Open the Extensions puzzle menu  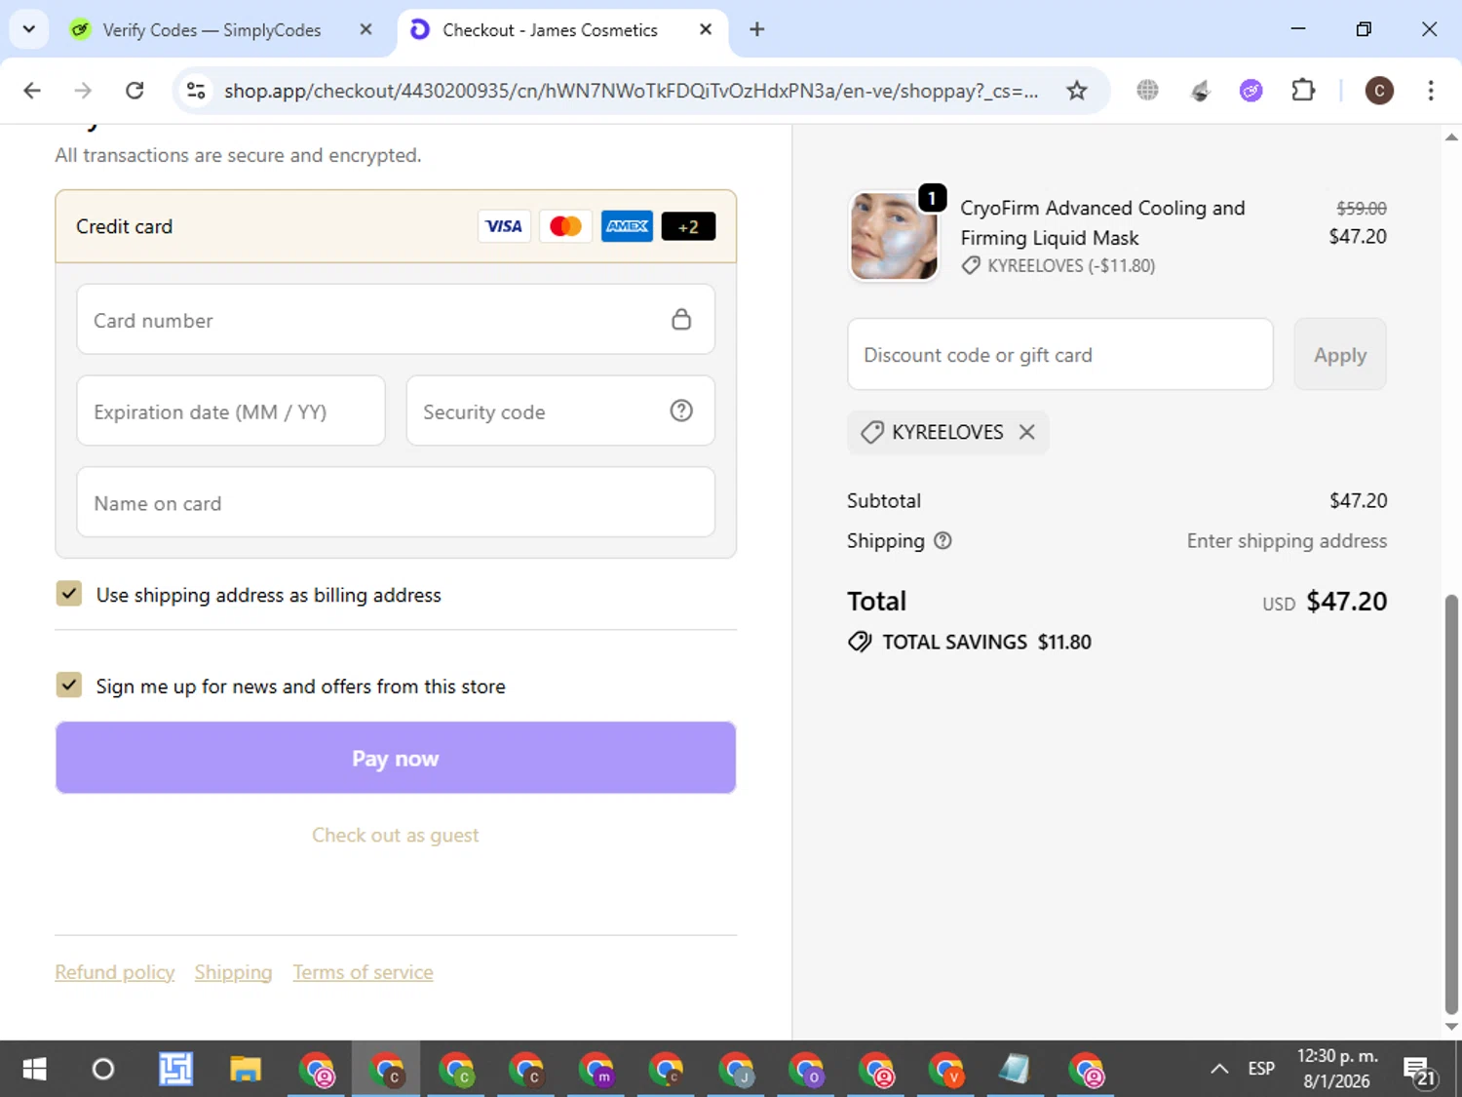[x=1303, y=91]
